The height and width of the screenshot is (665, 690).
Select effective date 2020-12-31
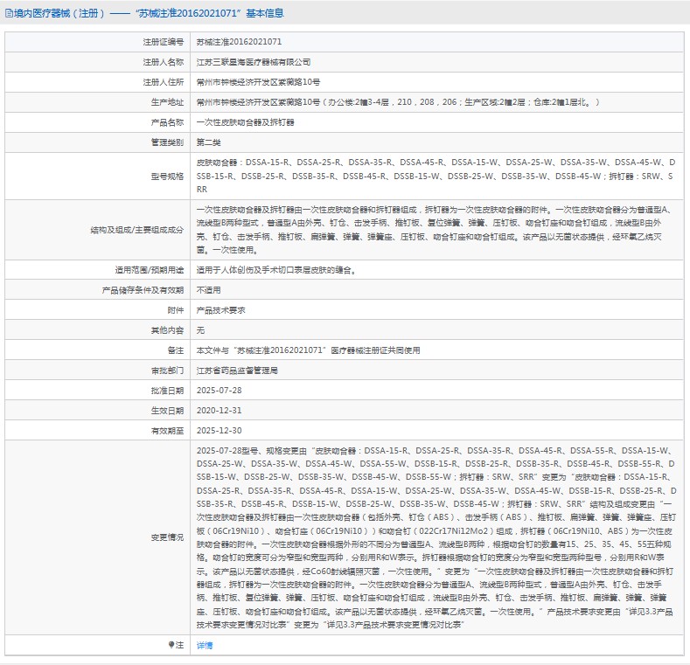tap(220, 411)
